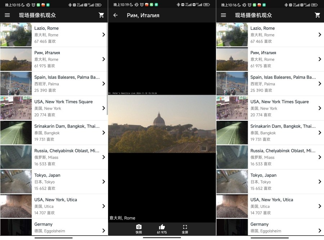Go back using the arrow beside Рим, Италия
Image resolution: width=324 pixels, height=240 pixels.
point(116,15)
